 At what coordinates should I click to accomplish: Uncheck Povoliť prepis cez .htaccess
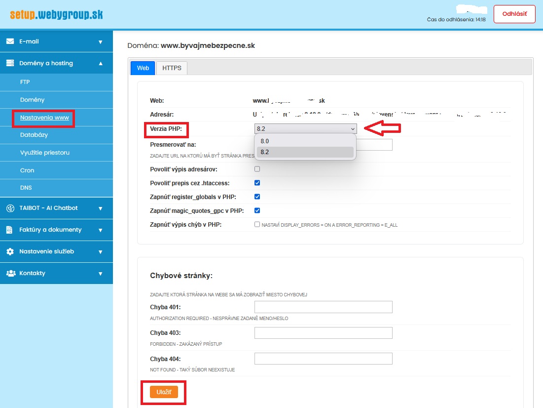pos(257,183)
